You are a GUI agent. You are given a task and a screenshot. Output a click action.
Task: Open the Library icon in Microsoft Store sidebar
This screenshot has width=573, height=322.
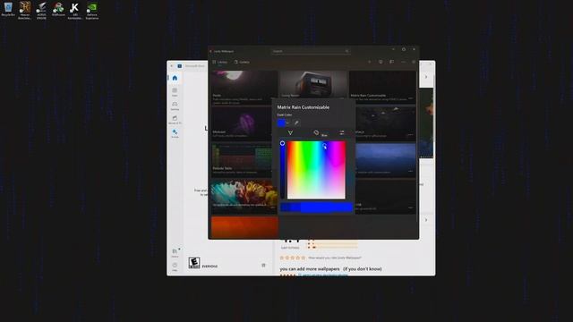[175, 252]
